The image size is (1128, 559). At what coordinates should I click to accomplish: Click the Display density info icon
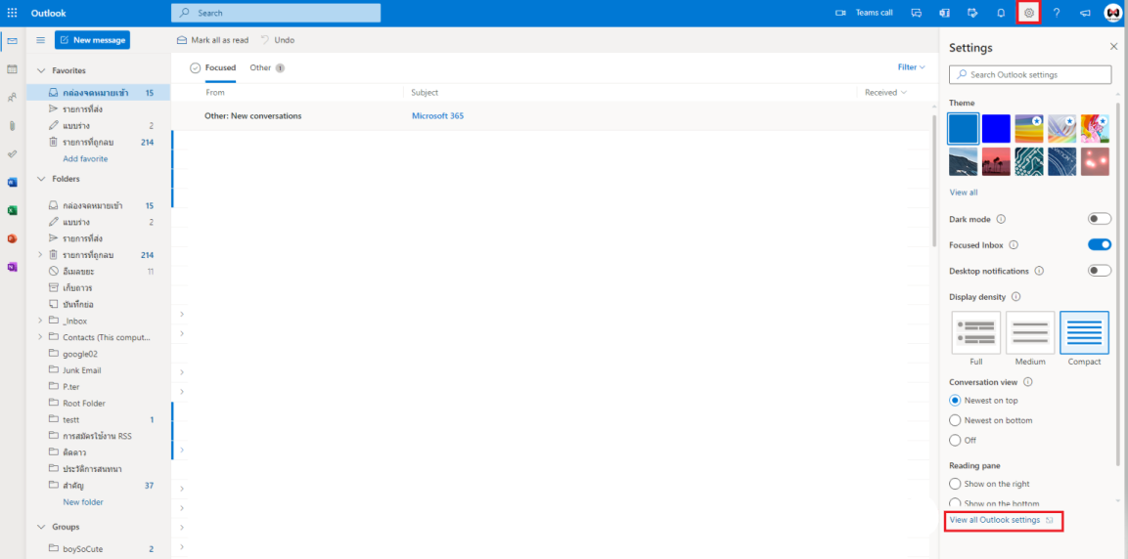pyautogui.click(x=1016, y=297)
